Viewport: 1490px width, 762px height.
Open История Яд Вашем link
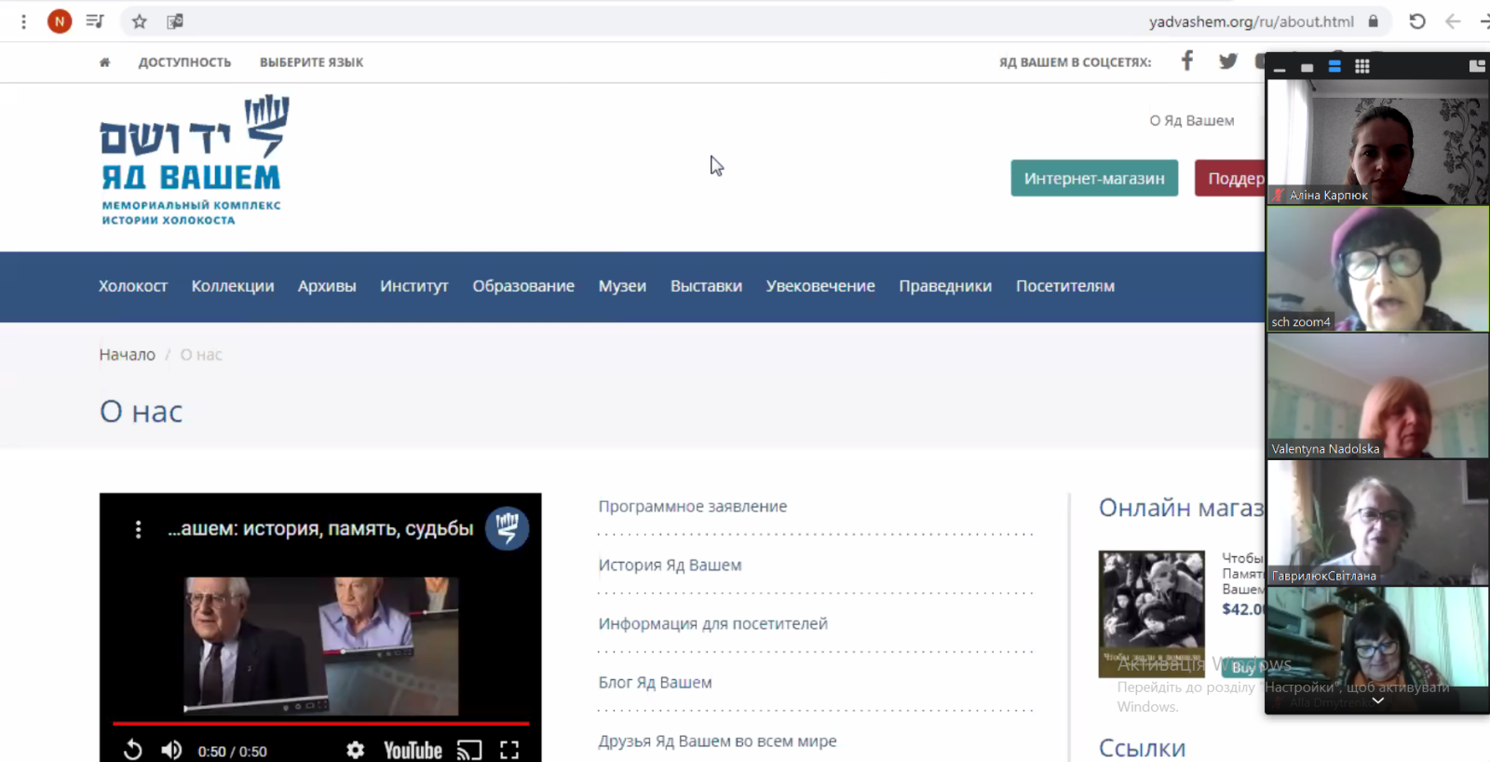click(x=670, y=565)
